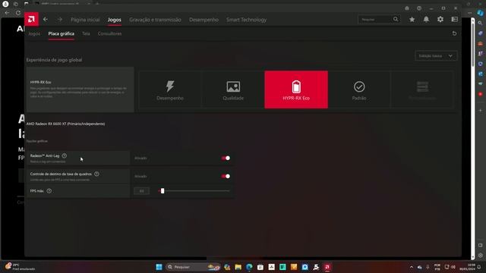Toggle Radeon Anti-Lag switch
This screenshot has width=486, height=273.
pyautogui.click(x=226, y=158)
